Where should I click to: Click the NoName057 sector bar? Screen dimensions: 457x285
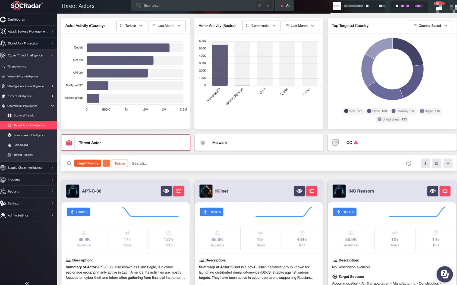point(220,65)
